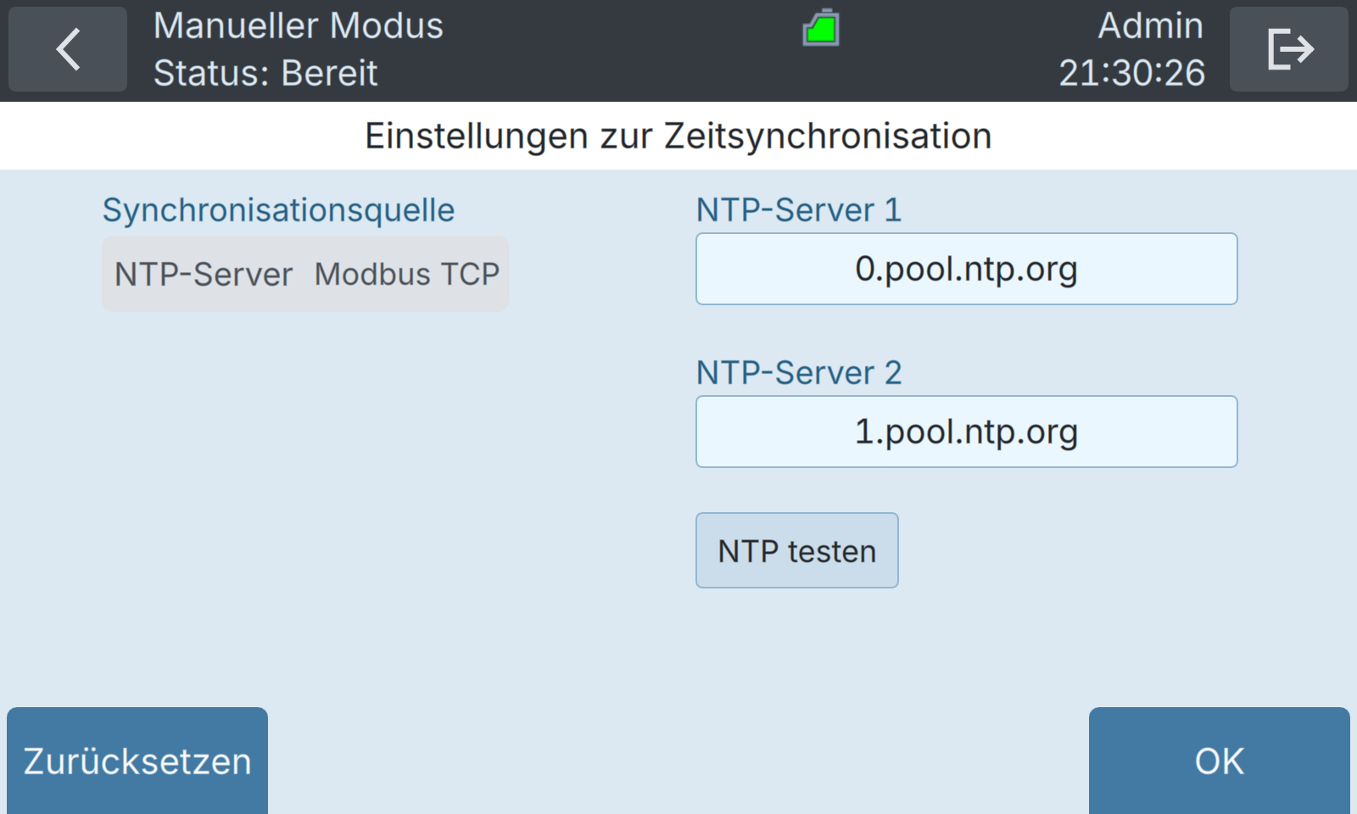Click the NTP-Server 2 label
This screenshot has height=814, width=1357.
coord(799,372)
